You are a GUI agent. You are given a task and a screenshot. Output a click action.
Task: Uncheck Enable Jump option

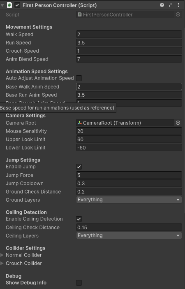click(x=79, y=167)
